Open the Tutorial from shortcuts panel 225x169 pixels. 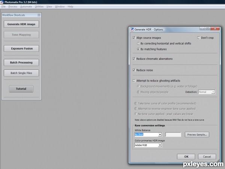(x=21, y=89)
